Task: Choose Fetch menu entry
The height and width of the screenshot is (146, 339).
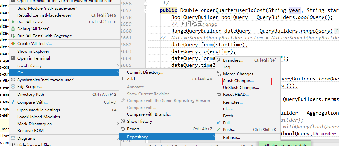Action: coord(247,116)
